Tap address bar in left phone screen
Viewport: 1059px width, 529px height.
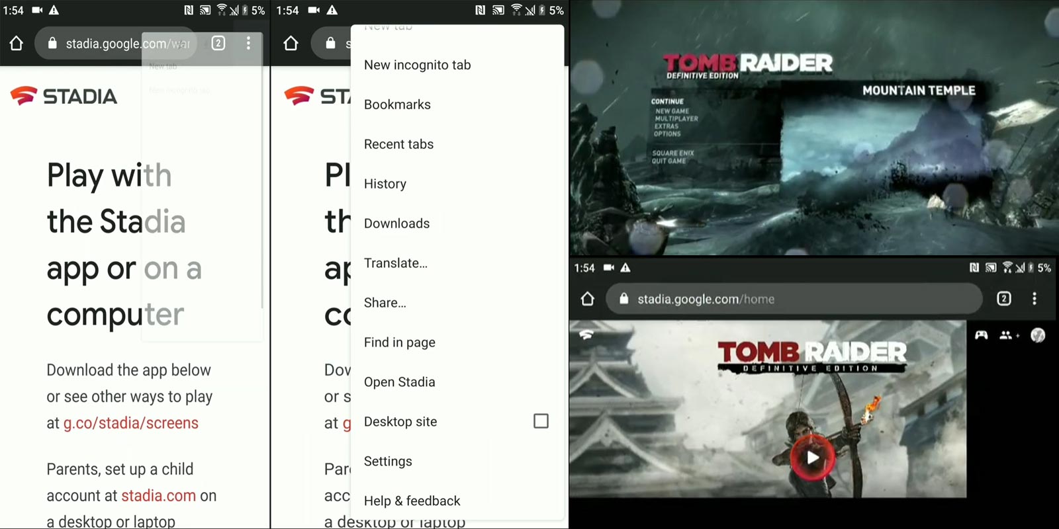116,44
